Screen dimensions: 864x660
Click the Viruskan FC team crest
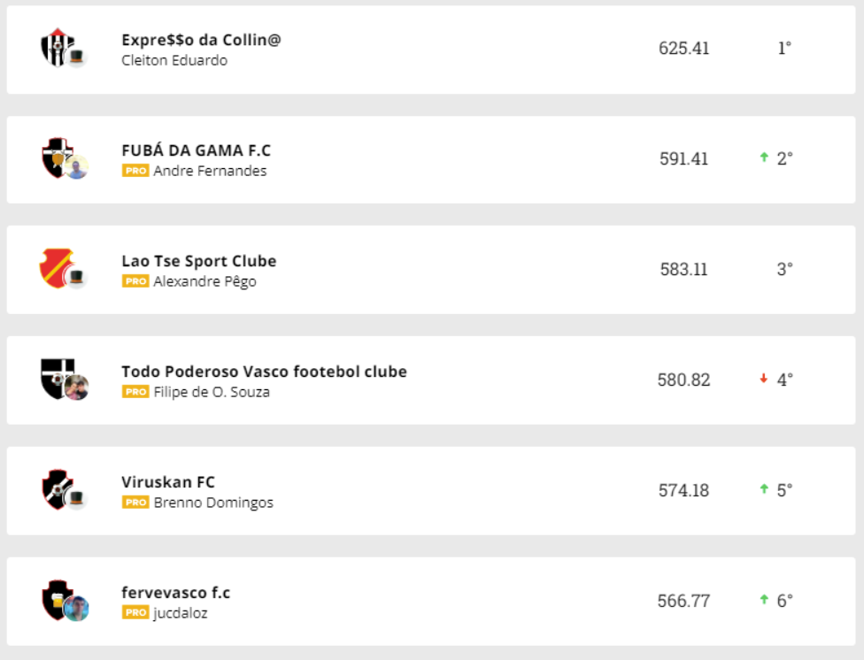tap(57, 487)
